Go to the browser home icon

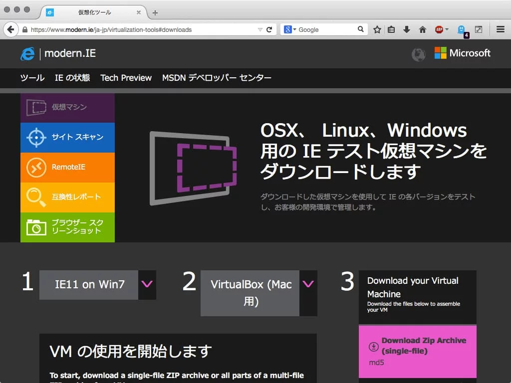pyautogui.click(x=423, y=29)
